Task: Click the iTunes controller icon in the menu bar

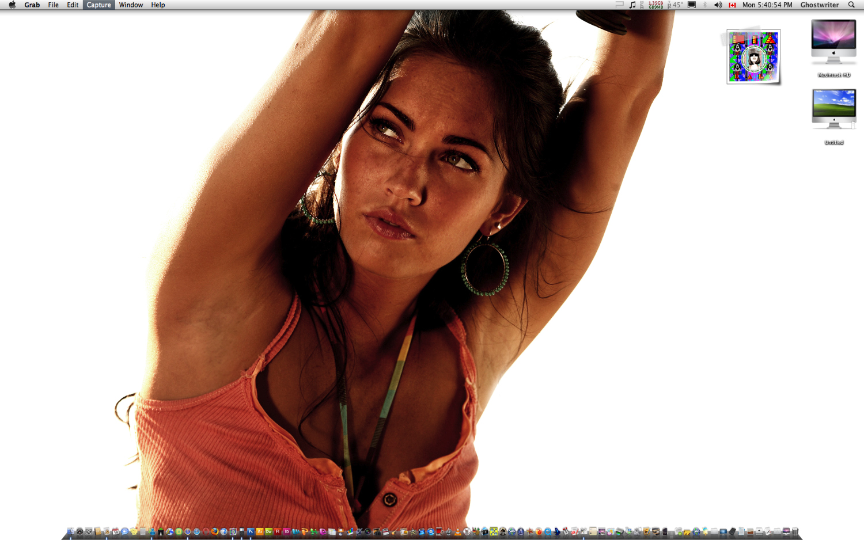Action: [632, 5]
